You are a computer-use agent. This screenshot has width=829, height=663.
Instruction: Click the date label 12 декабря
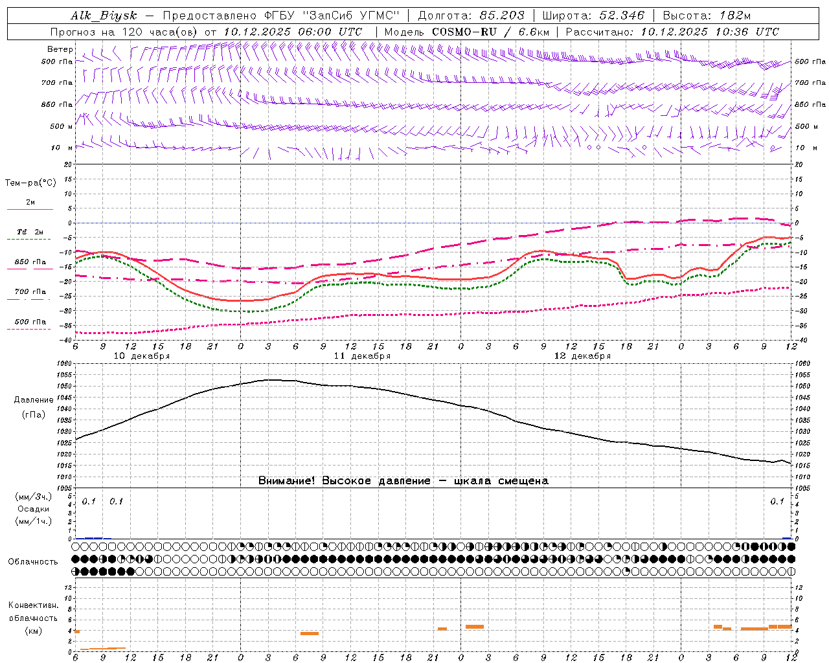(583, 356)
